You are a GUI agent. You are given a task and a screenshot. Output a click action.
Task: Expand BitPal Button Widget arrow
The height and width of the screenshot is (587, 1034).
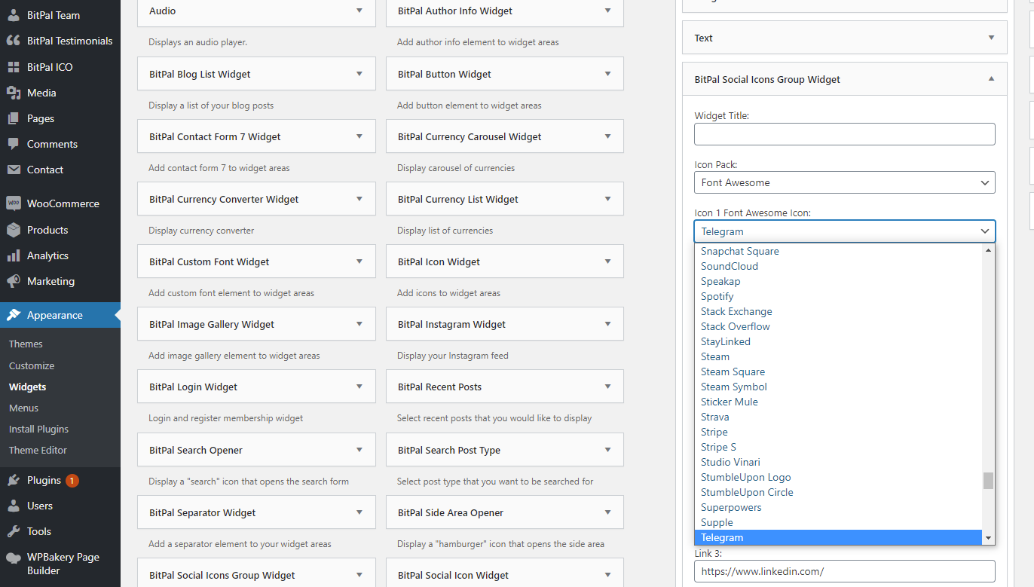click(x=608, y=74)
